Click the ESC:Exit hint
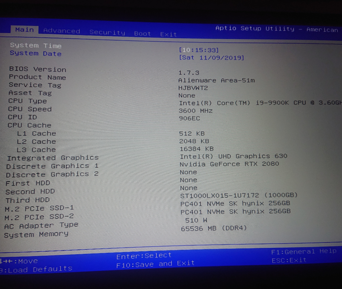The height and width of the screenshot is (289, 342). [x=289, y=260]
